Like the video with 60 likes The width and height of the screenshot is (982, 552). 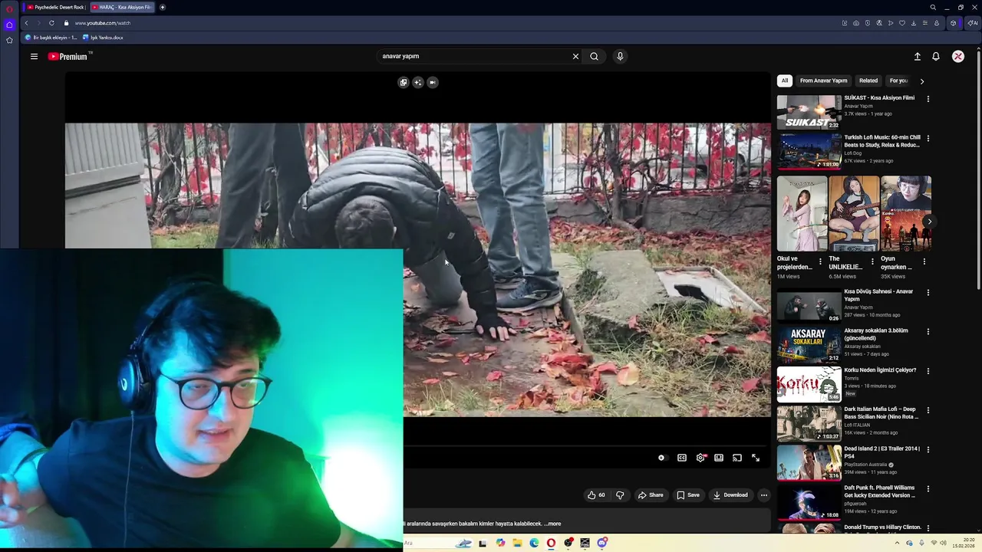[596, 495]
